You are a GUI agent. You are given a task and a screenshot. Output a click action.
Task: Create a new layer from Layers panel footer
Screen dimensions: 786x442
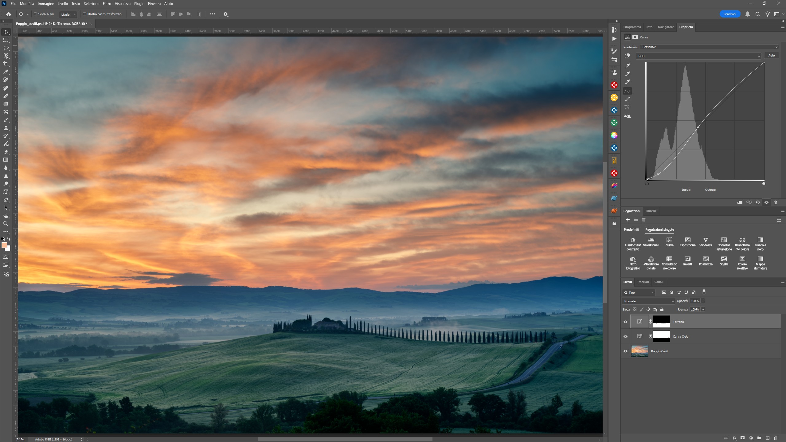point(768,438)
